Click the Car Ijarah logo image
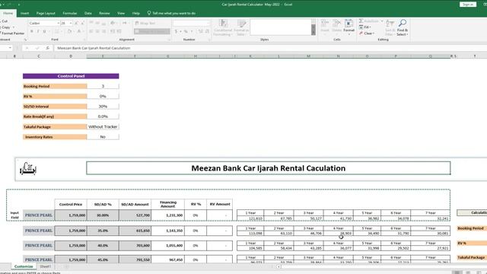 click(x=28, y=169)
